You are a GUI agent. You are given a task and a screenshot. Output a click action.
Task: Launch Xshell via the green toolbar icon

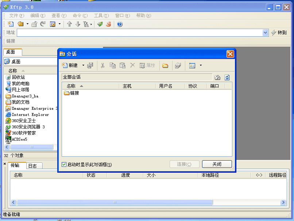[100, 24]
